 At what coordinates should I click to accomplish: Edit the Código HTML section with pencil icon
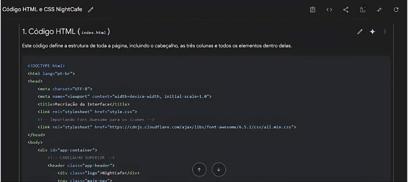360,32
